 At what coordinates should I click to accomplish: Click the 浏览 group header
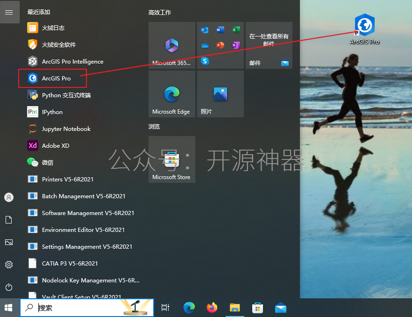click(154, 127)
